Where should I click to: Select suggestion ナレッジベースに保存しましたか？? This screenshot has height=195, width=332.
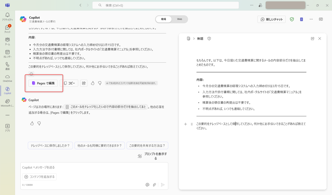point(50,145)
